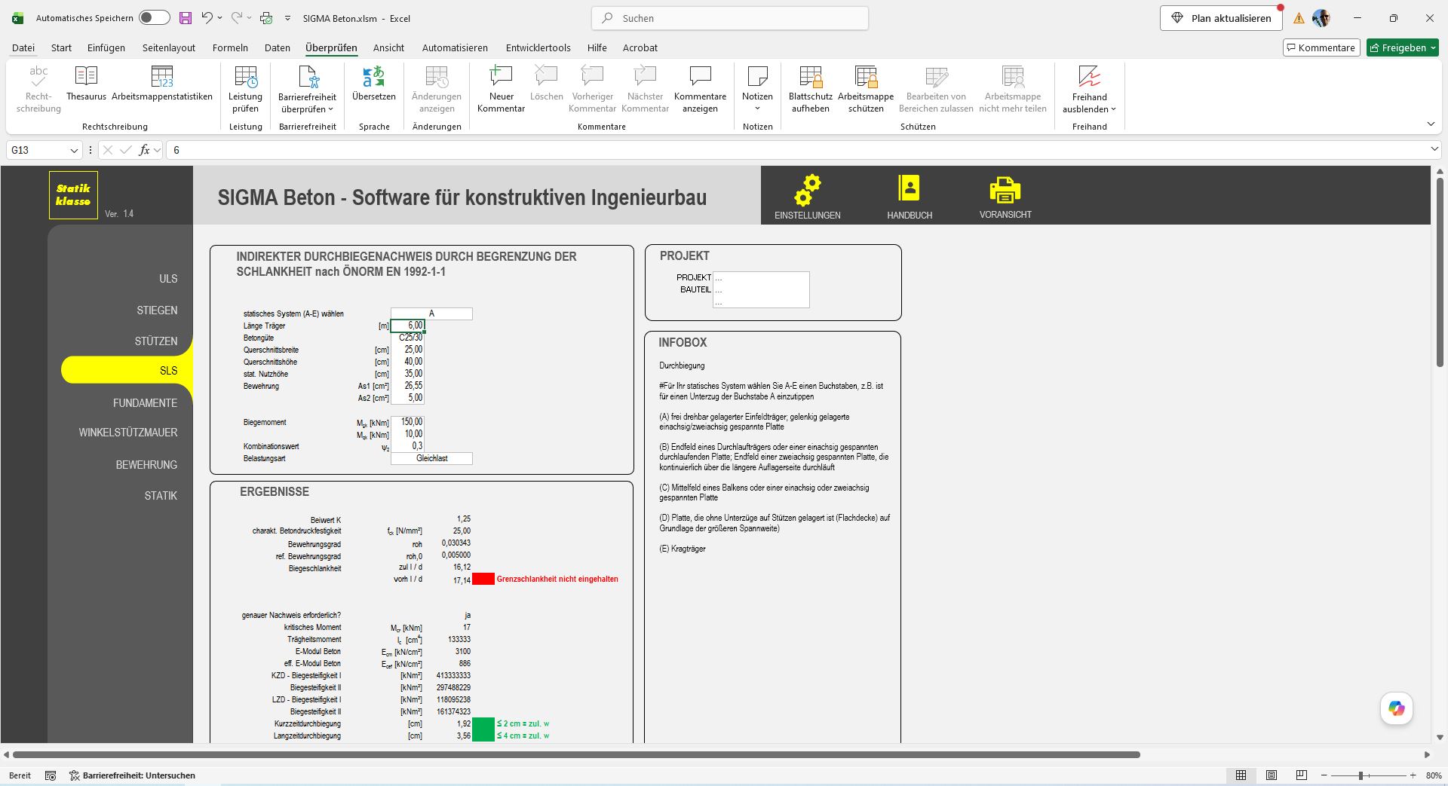Viewport: 1448px width, 786px height.
Task: Open the undo history dropdown arrow
Action: [x=219, y=18]
